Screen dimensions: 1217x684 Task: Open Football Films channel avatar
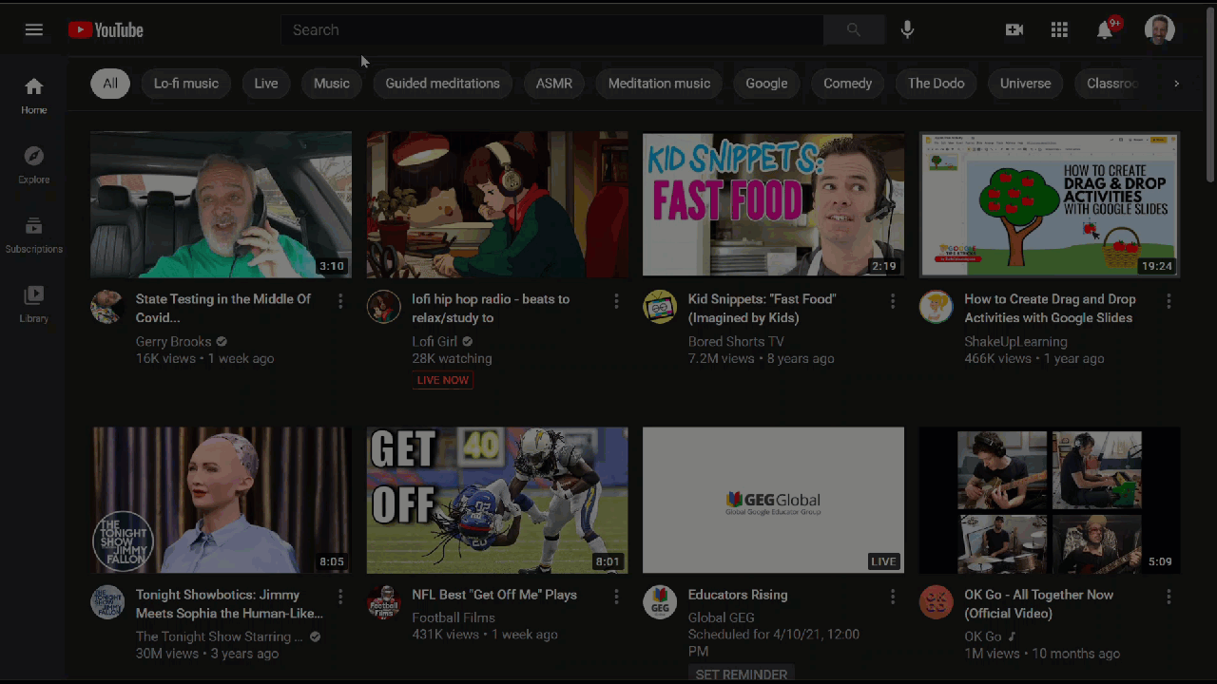pyautogui.click(x=384, y=602)
